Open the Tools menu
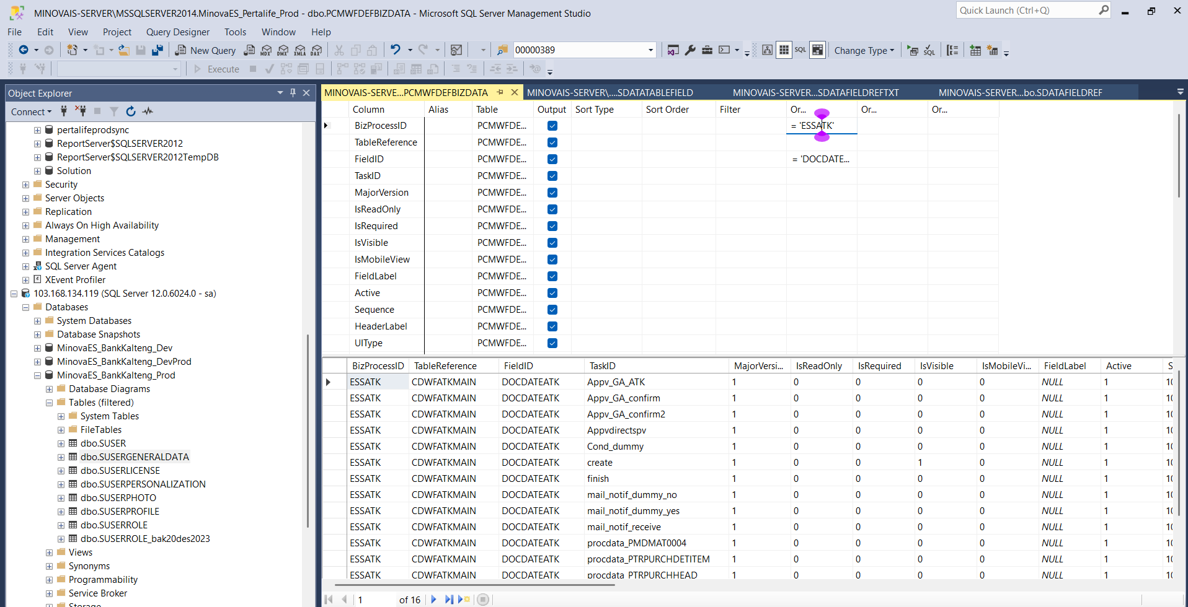 (235, 32)
